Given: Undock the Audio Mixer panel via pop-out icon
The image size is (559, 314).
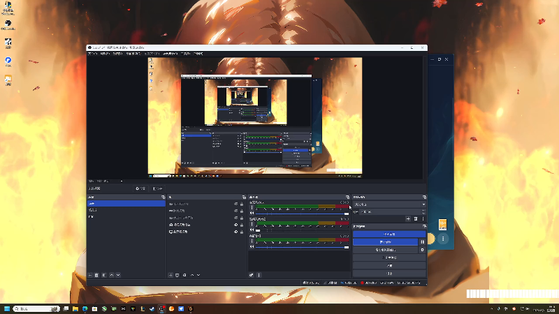Looking at the screenshot, I should (x=347, y=197).
